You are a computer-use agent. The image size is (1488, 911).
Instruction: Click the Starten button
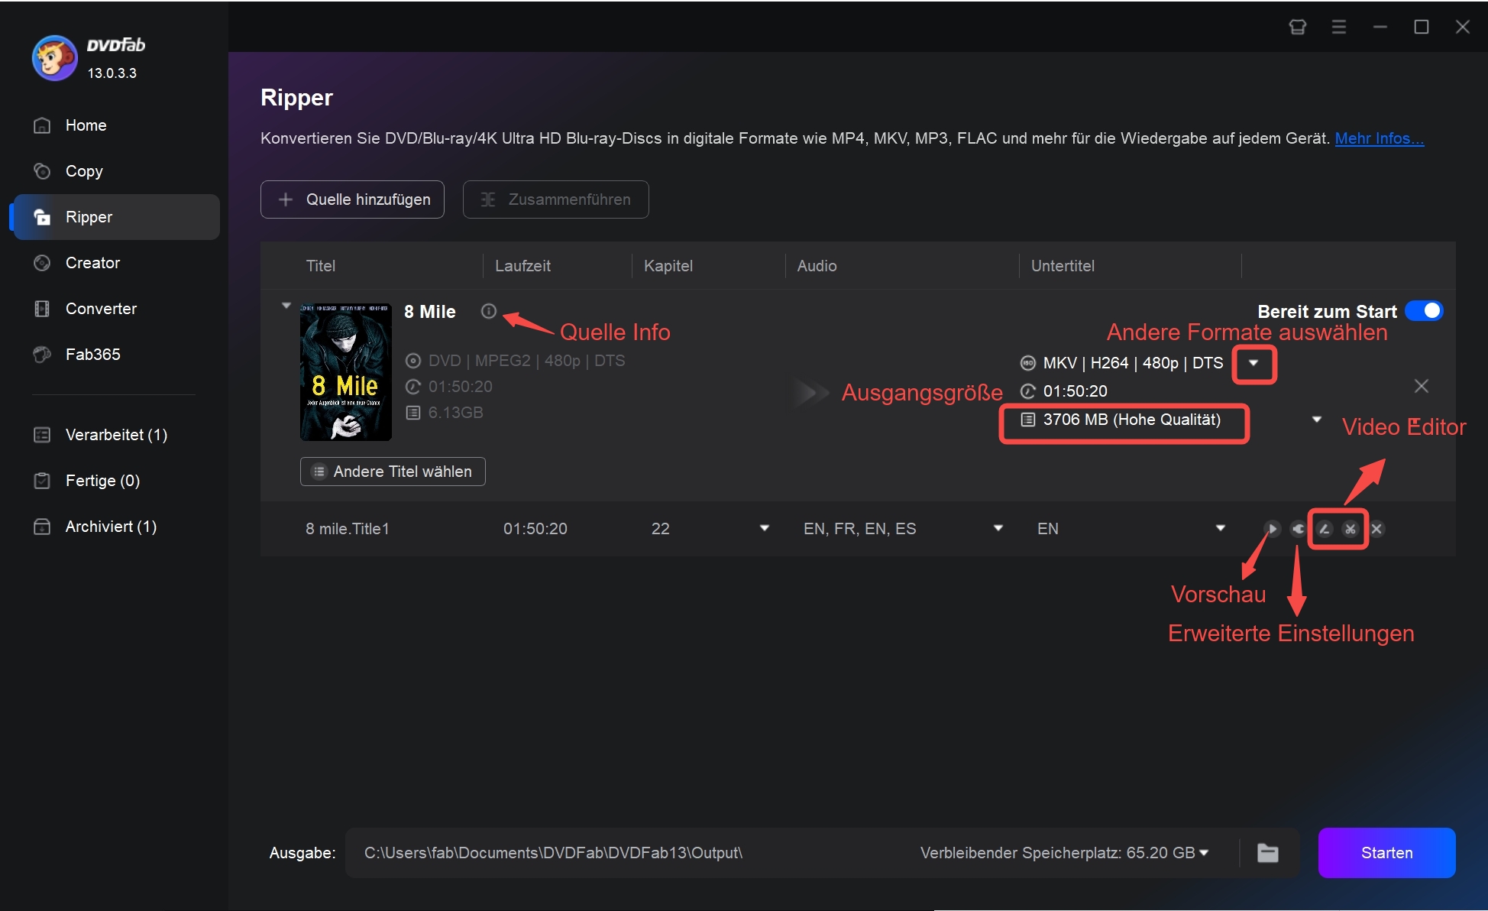click(x=1386, y=853)
